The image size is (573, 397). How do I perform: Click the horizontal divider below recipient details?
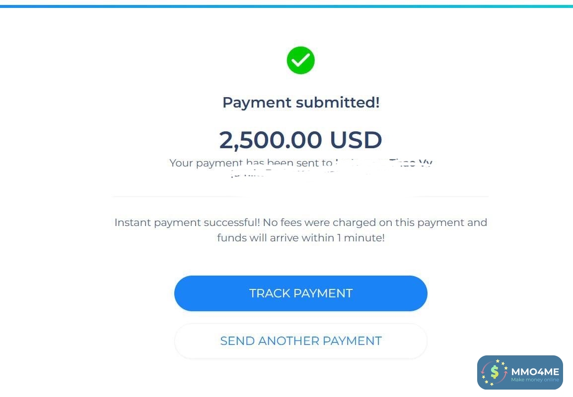pyautogui.click(x=300, y=197)
